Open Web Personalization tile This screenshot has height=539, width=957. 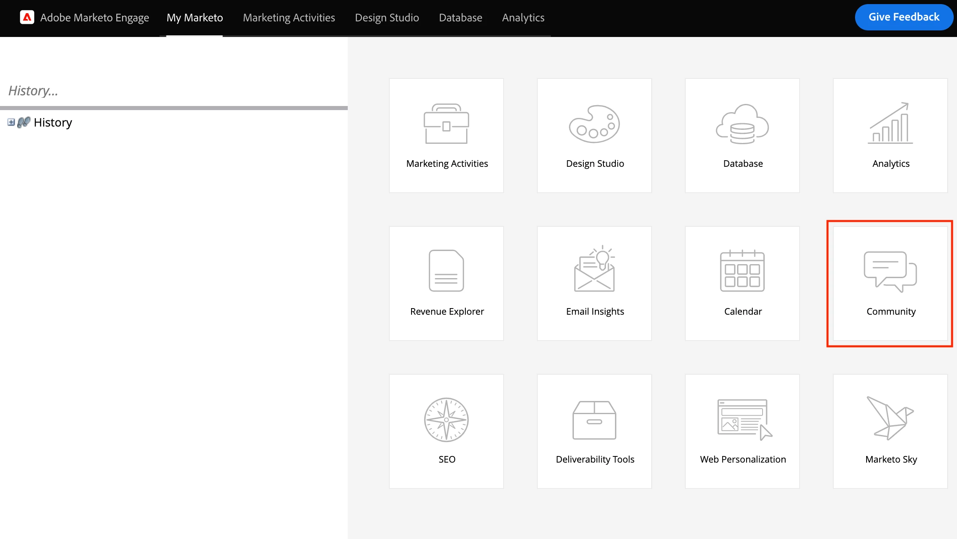click(742, 431)
